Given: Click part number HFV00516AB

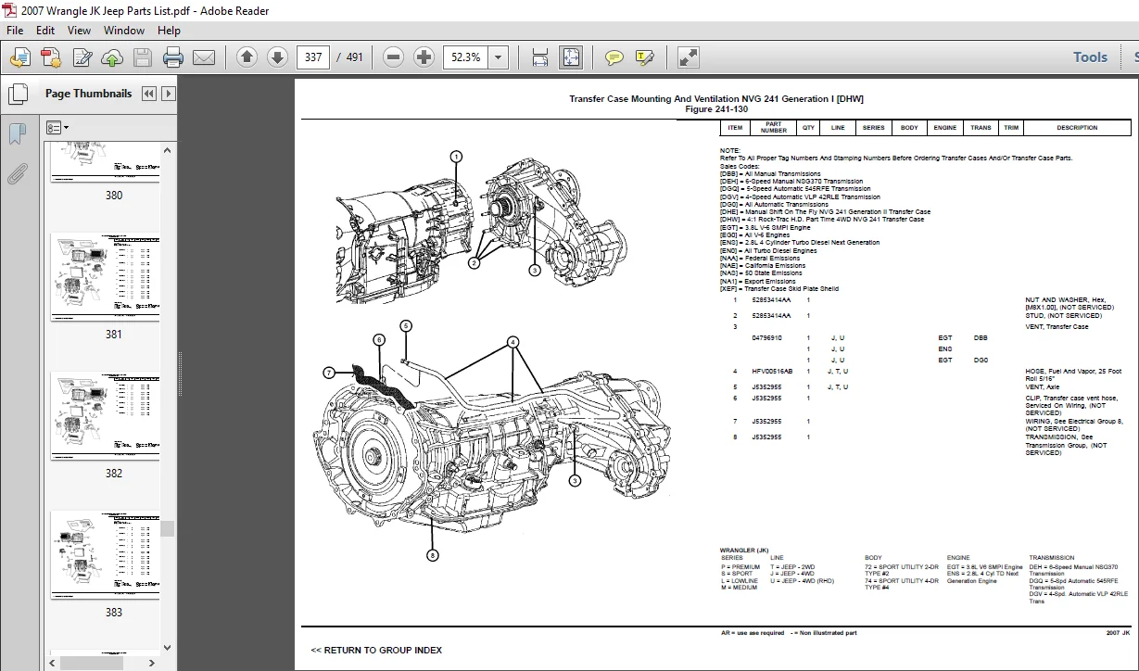Looking at the screenshot, I should [x=772, y=372].
